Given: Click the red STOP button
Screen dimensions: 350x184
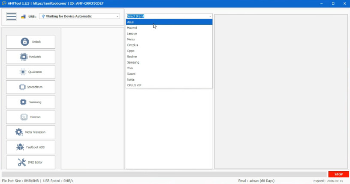Looking at the screenshot, I should 338,174.
